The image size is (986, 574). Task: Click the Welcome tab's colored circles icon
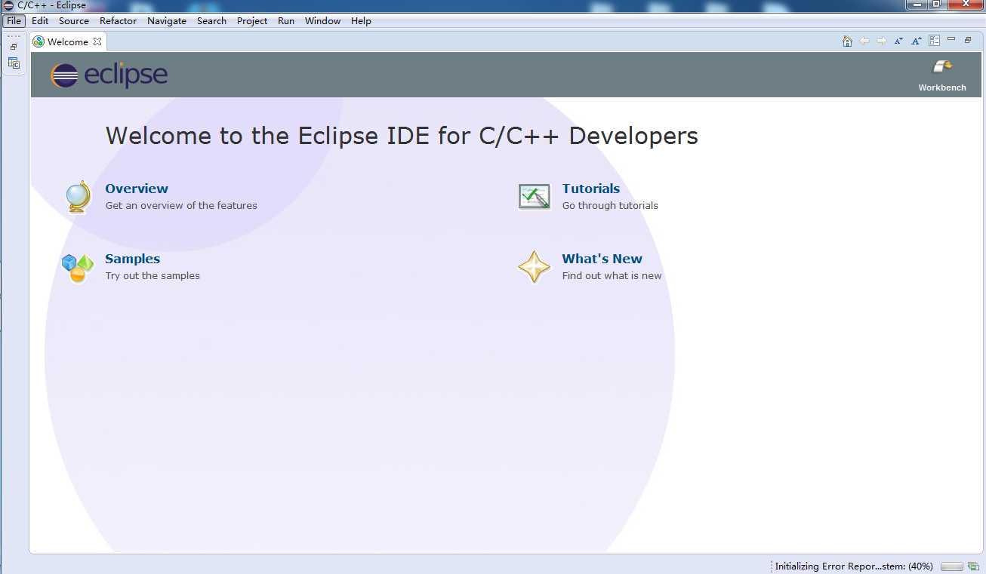[39, 41]
